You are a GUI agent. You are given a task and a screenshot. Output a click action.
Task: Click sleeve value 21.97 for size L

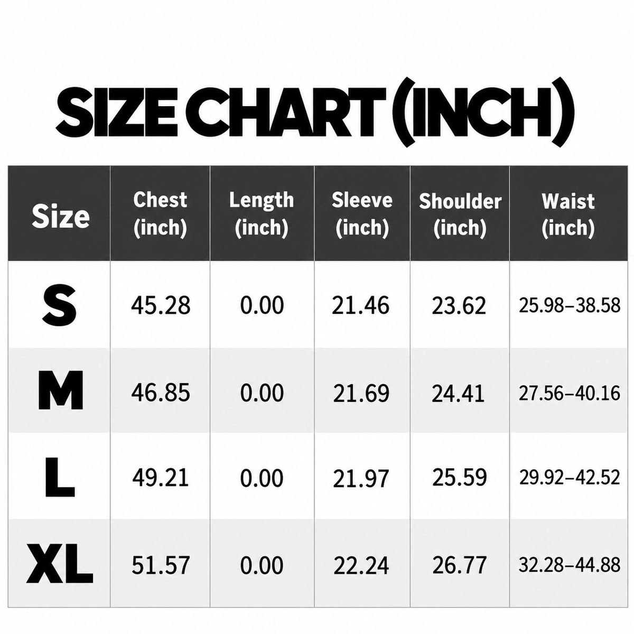(361, 479)
